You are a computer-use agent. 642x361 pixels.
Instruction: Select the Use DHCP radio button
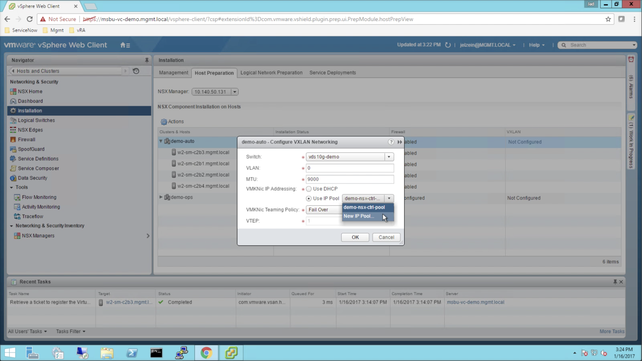(x=309, y=189)
